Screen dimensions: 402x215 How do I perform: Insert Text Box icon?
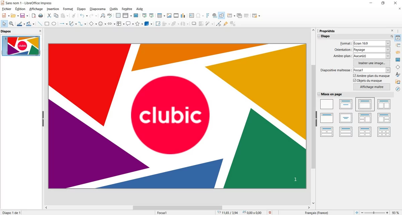(x=191, y=16)
